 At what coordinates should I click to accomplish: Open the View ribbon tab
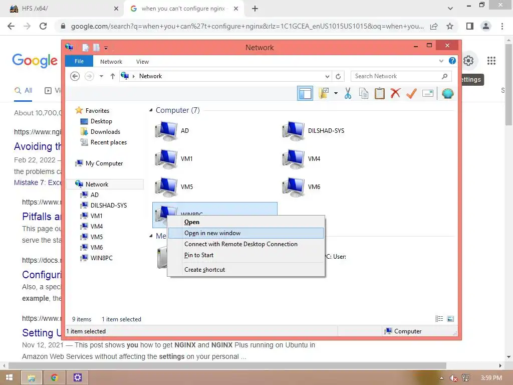142,62
